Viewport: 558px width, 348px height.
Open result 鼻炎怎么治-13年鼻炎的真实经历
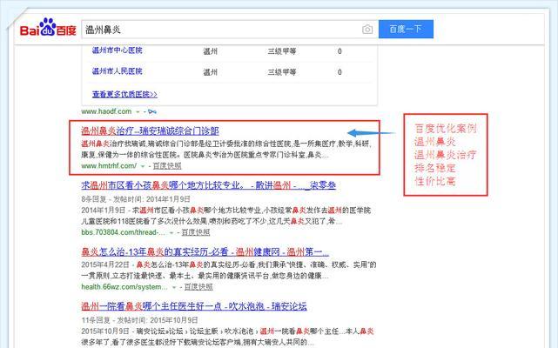tap(205, 252)
